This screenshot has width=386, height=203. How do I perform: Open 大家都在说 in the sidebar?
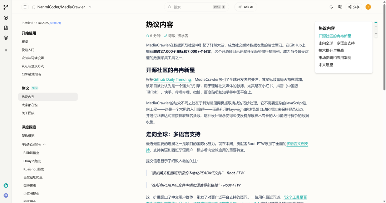coord(30,105)
